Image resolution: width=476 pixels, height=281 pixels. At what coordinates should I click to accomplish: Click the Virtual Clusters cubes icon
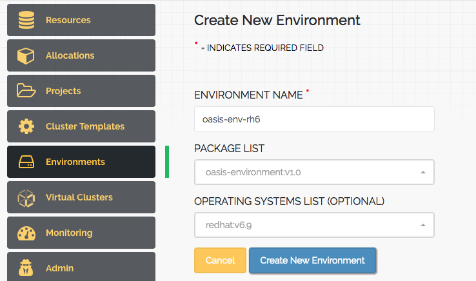pos(26,198)
